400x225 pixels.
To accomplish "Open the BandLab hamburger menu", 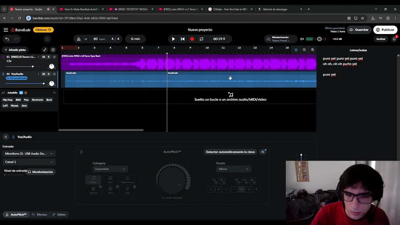I will 6,30.
